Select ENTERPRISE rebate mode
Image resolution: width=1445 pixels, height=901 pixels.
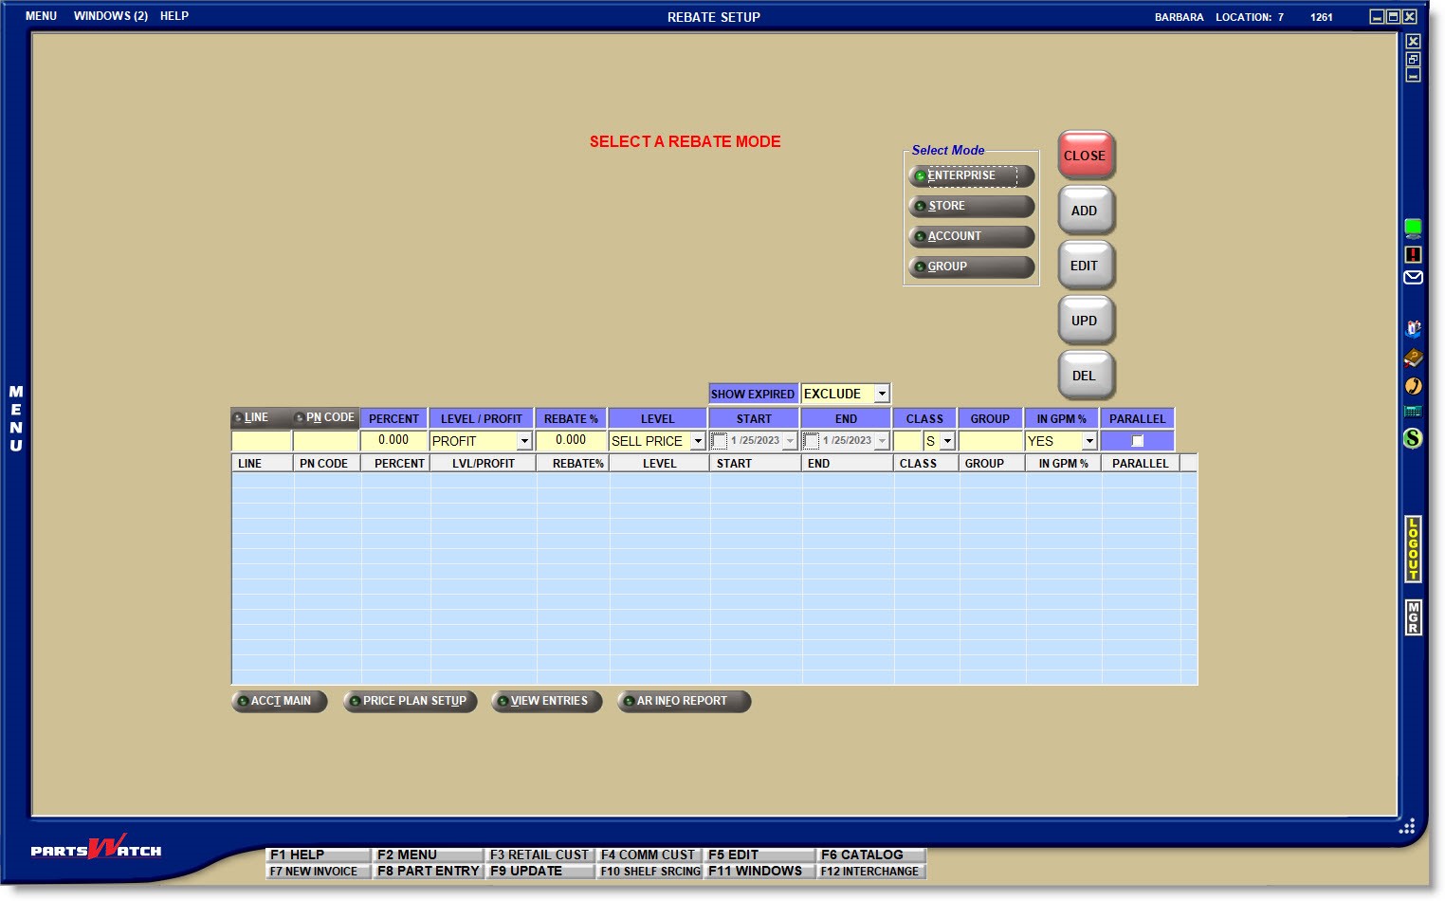(x=970, y=176)
